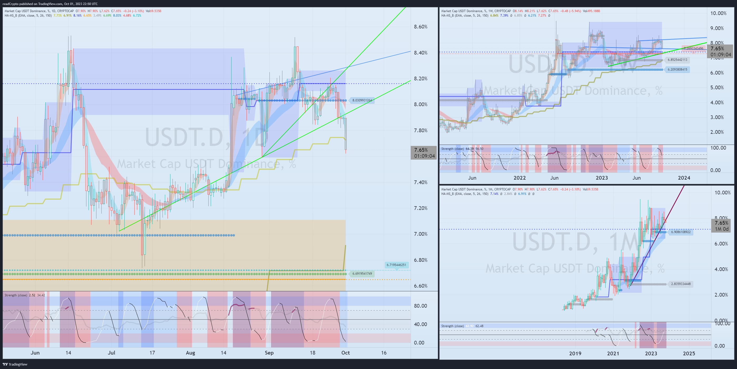Image resolution: width=737 pixels, height=369 pixels.
Task: Click the Vol 495.188B value on the 1W chart
Action: tap(591, 11)
